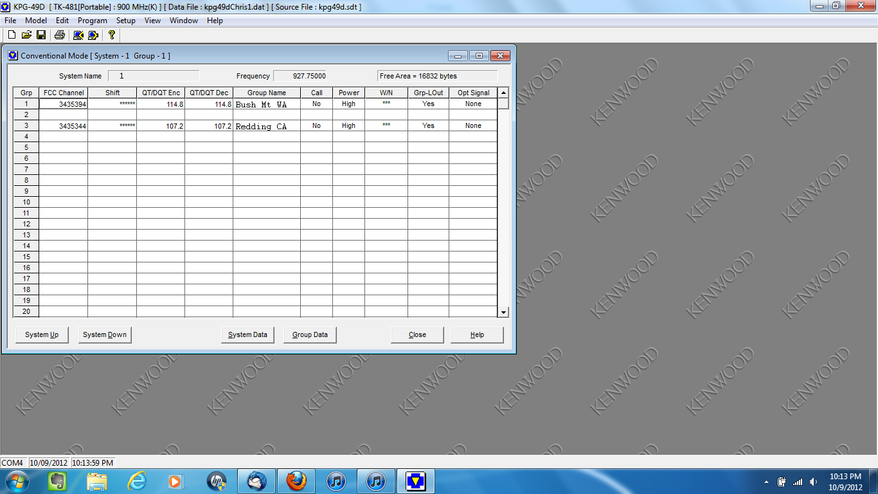Screen dimensions: 878x494
Task: Open Conventional Mode window system menu icon
Action: tap(13, 55)
